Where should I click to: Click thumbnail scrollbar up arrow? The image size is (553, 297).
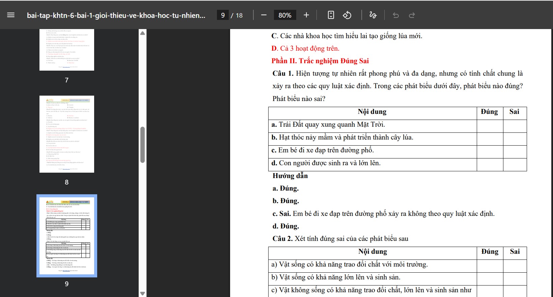142,33
